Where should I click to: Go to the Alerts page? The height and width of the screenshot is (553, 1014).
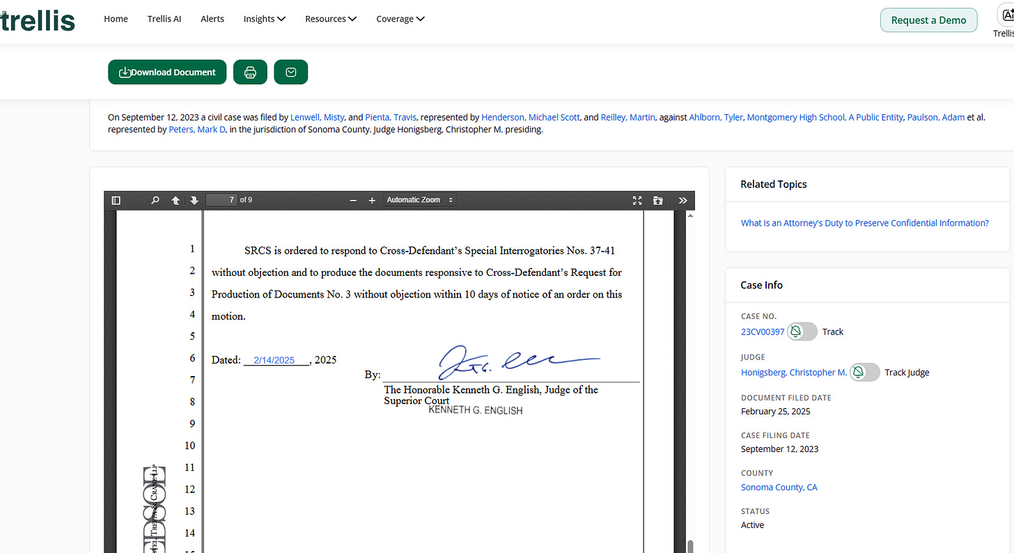pyautogui.click(x=212, y=19)
